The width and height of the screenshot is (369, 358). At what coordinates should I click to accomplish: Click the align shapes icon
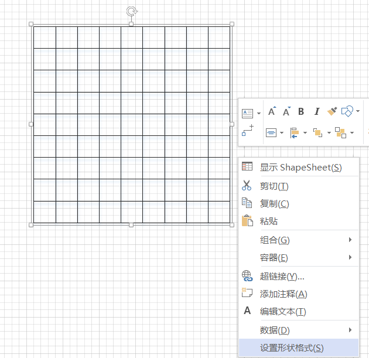point(295,133)
